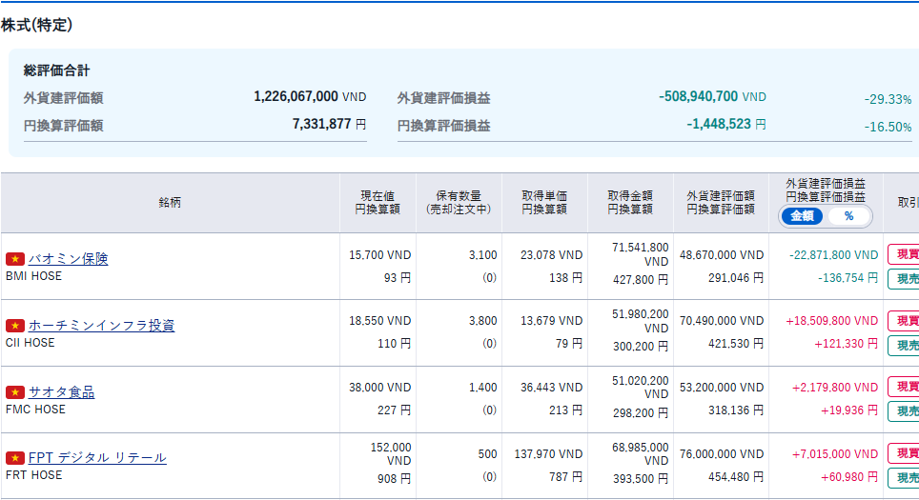Click the 現在値 column header
This screenshot has height=500, width=919.
click(378, 202)
